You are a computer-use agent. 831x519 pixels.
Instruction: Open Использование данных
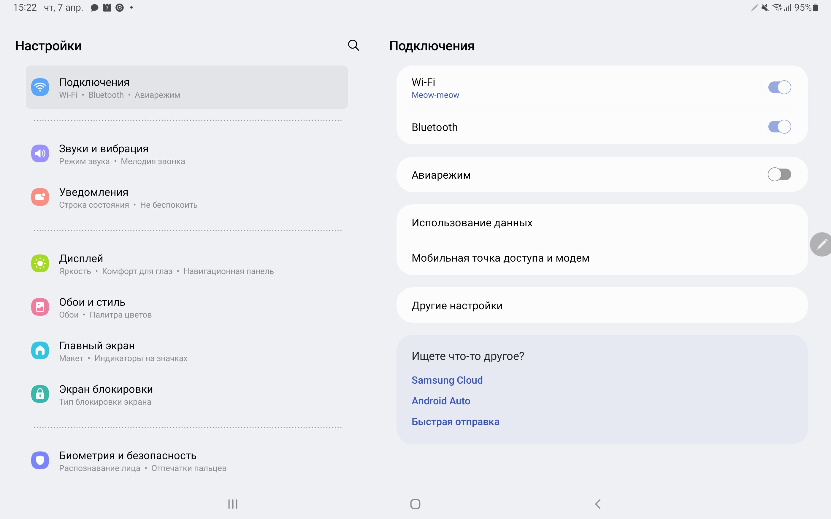click(x=602, y=222)
